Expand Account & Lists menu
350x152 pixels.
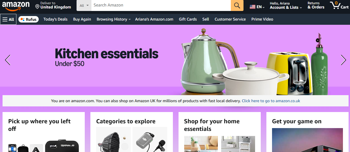[x=286, y=6]
